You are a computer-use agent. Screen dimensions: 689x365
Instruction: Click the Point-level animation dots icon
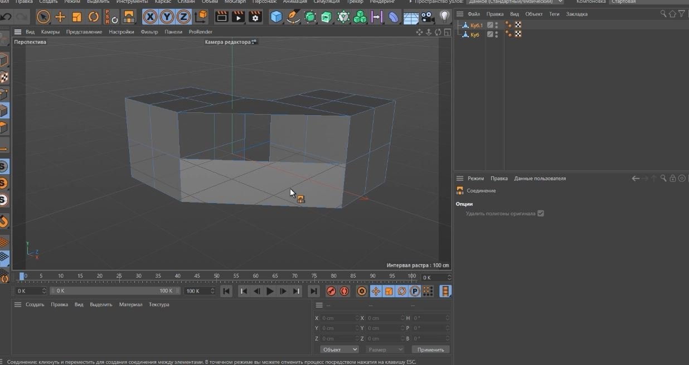pos(428,291)
